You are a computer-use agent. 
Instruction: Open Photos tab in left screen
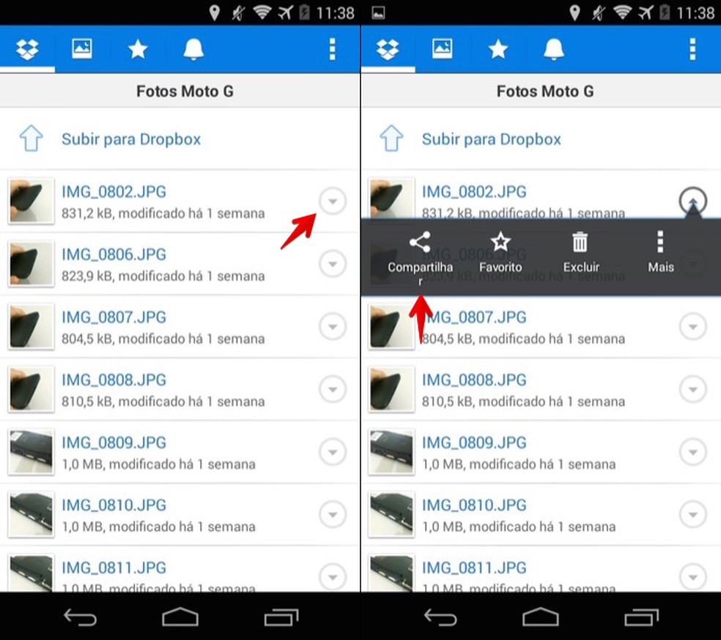tap(82, 48)
